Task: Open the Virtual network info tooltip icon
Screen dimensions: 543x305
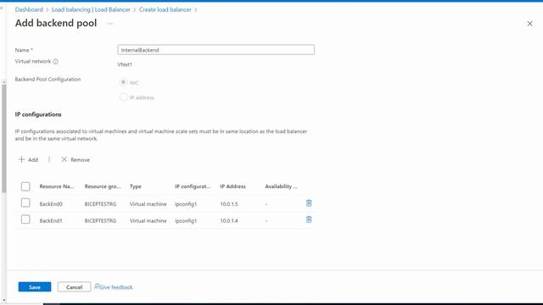Action: [55, 62]
